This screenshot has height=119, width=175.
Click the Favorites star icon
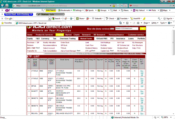[x=3, y=23]
